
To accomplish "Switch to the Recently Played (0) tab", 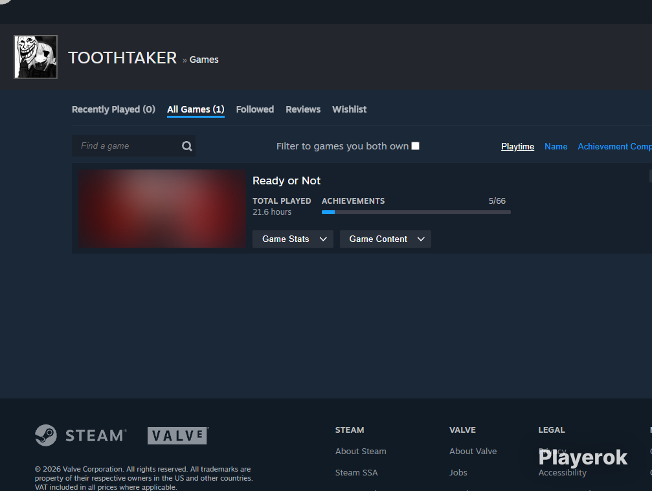I will tap(113, 109).
